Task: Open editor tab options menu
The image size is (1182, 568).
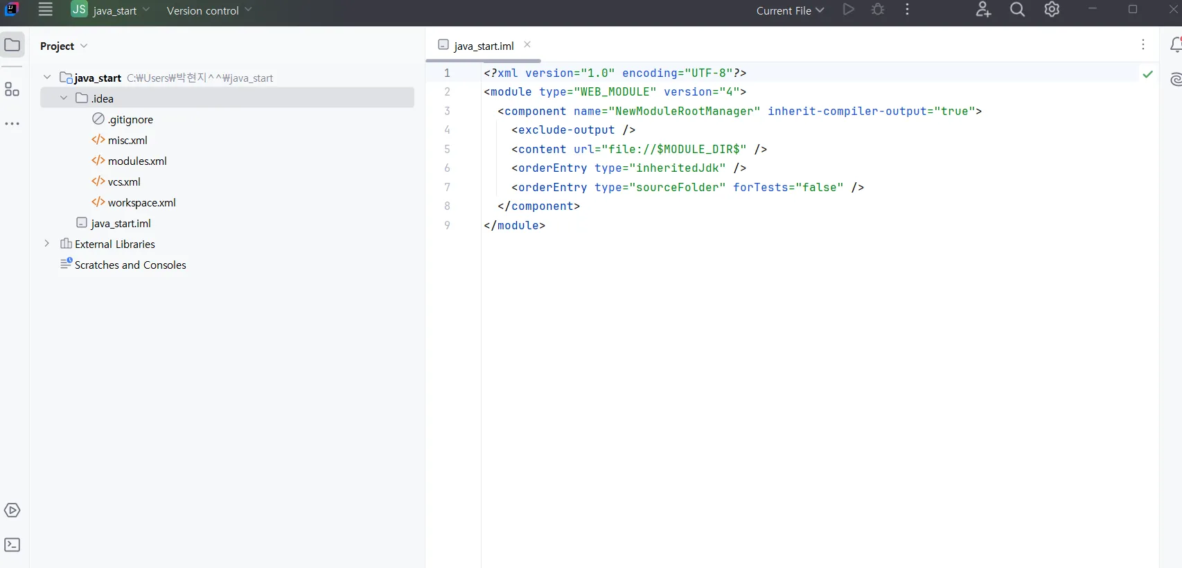Action: 1143,44
